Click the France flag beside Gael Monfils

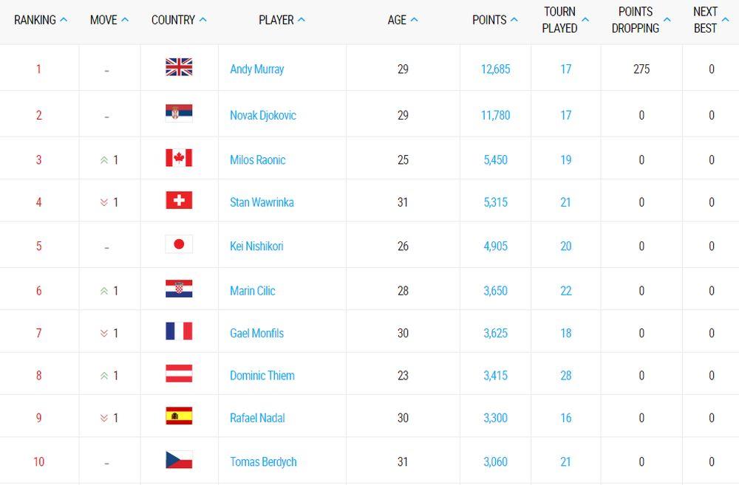(179, 331)
